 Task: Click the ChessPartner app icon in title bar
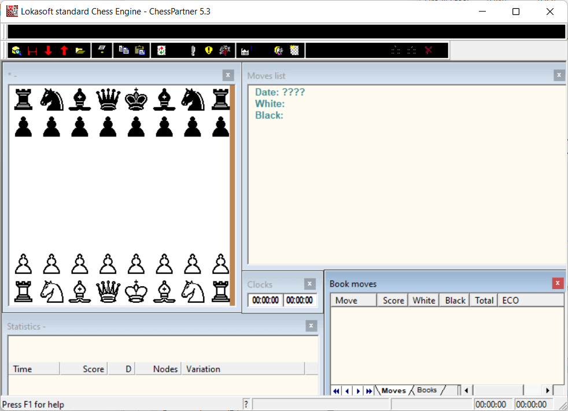point(12,11)
